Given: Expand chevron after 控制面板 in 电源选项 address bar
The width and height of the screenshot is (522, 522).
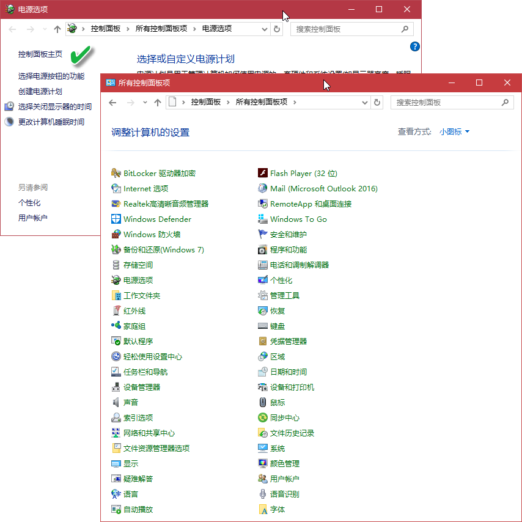Looking at the screenshot, I should pos(128,29).
